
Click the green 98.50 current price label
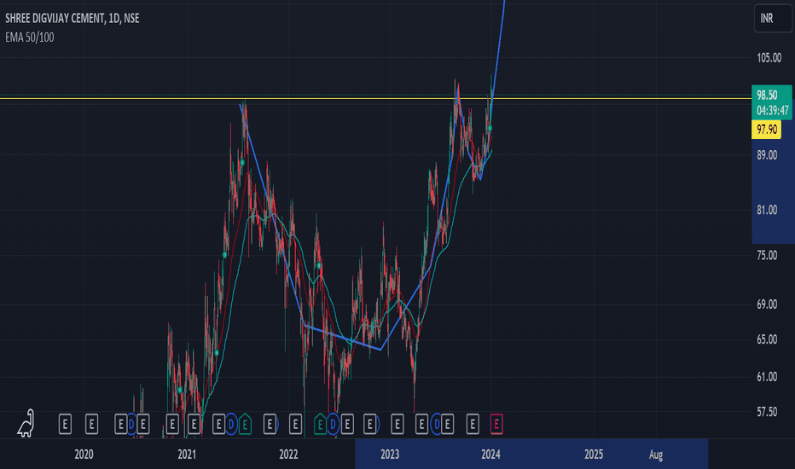[767, 95]
